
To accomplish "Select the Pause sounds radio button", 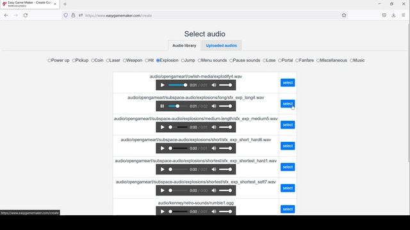I will (231, 61).
